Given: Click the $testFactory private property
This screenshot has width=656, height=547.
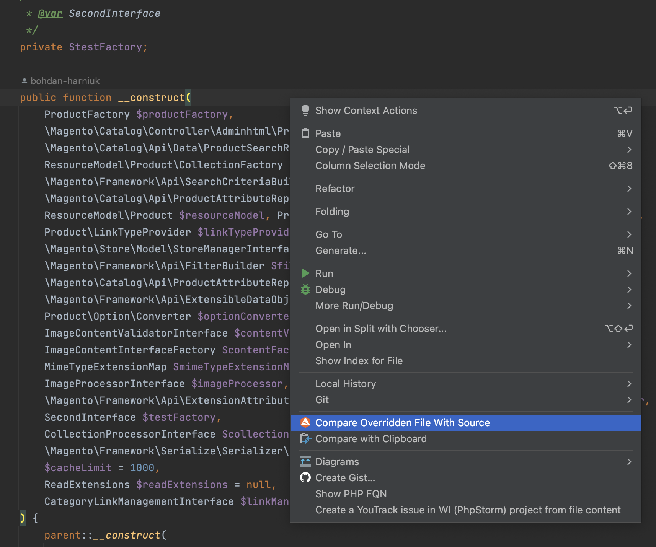Looking at the screenshot, I should [106, 47].
